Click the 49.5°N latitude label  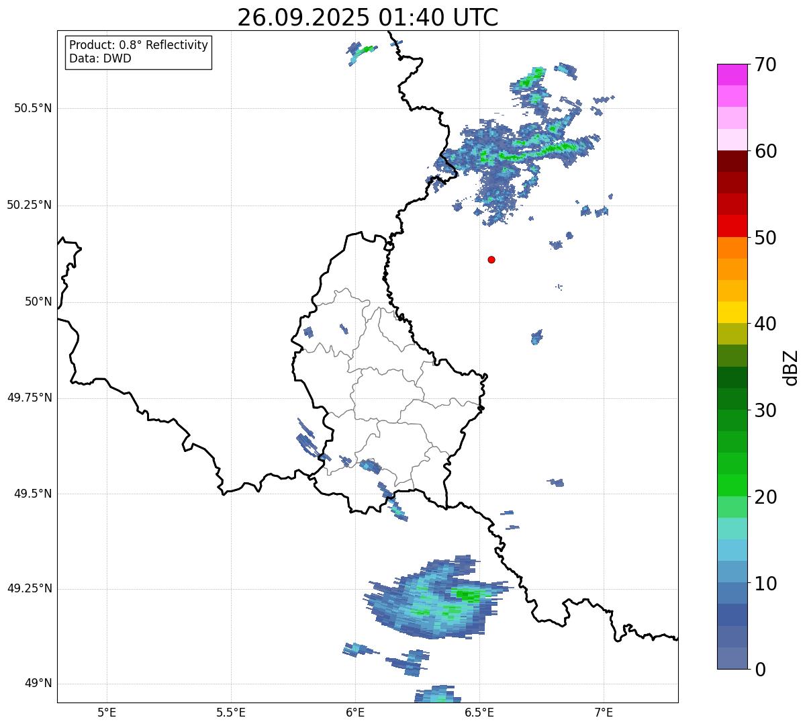[33, 494]
